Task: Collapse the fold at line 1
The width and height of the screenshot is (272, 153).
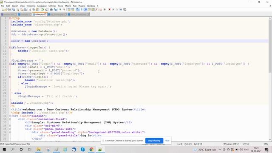Action: (10, 18)
